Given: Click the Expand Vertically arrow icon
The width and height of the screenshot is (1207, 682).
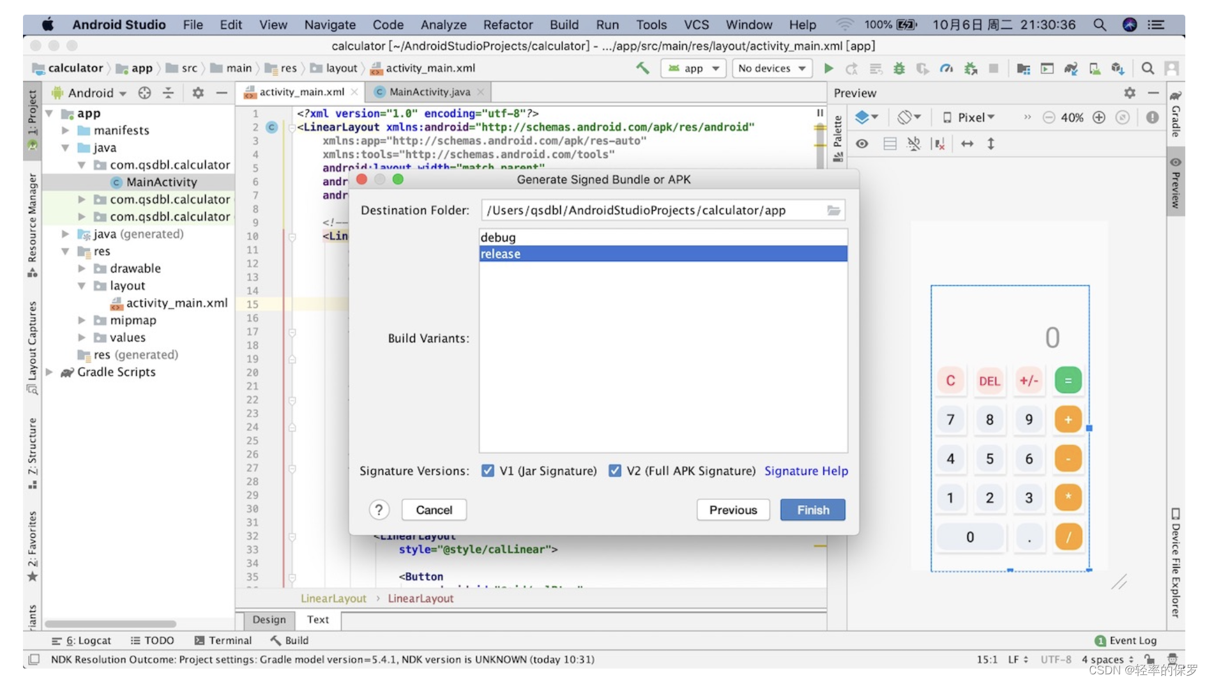Looking at the screenshot, I should tap(991, 144).
